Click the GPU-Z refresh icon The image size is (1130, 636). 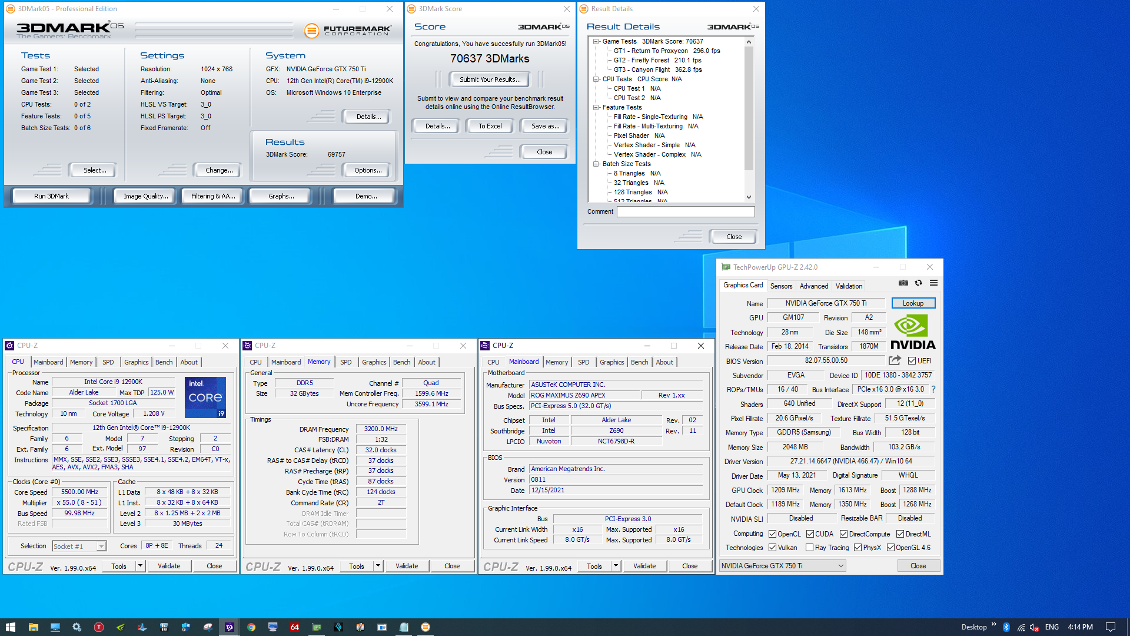(918, 283)
